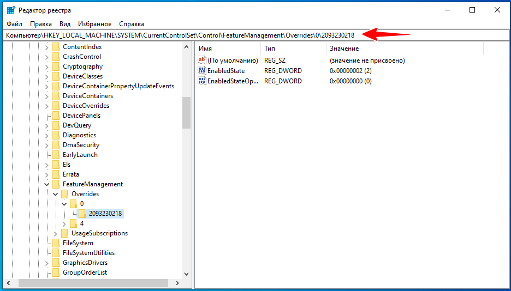Select the Els folder icon
Viewport: 511px width, 291px height.
point(56,165)
